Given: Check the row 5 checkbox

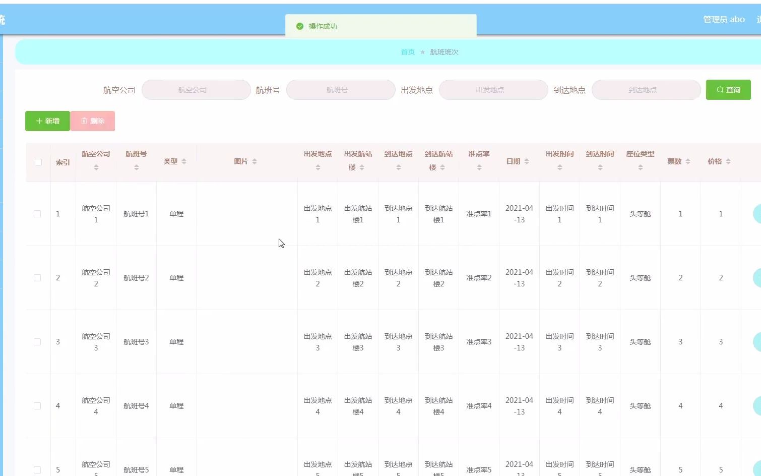Looking at the screenshot, I should point(37,470).
